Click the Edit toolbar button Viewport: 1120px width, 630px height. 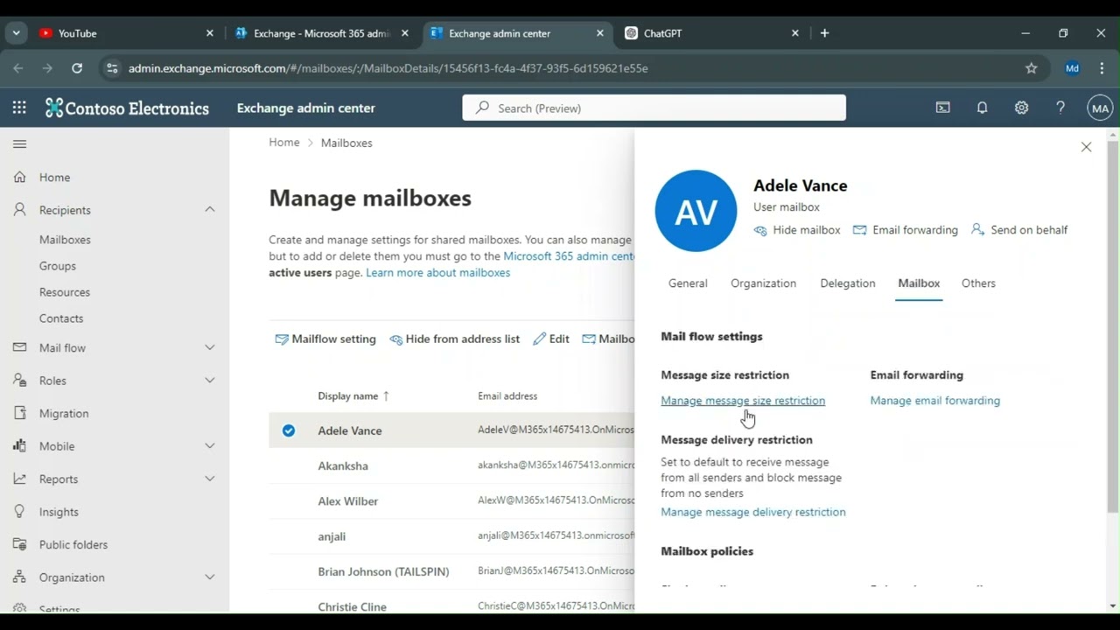coord(551,339)
